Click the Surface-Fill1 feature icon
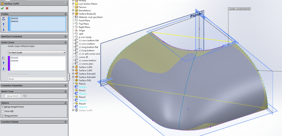The image size is (282, 136). point(76,81)
